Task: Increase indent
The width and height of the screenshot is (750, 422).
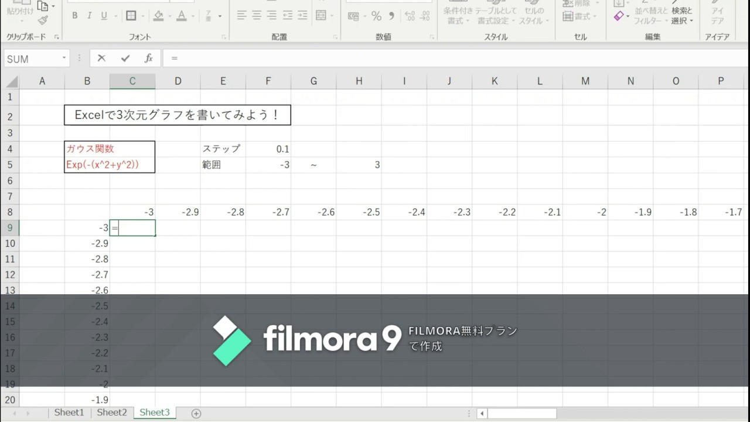Action: click(303, 16)
